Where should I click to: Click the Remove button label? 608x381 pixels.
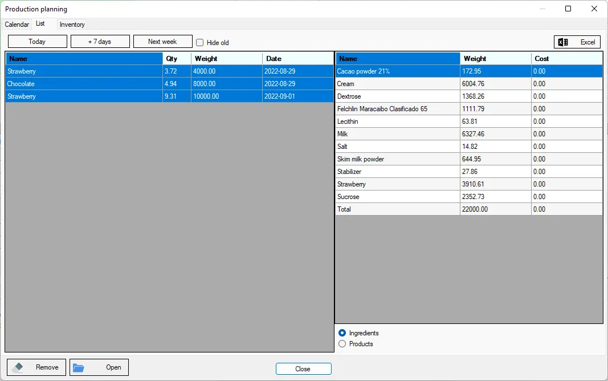(47, 367)
